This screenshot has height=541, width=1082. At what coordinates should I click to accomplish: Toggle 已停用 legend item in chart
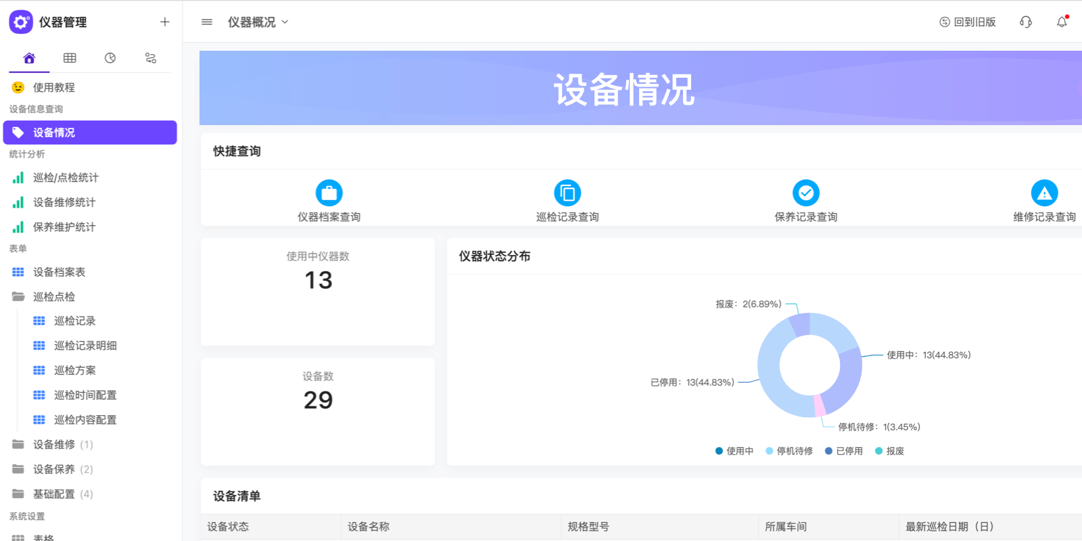[844, 451]
